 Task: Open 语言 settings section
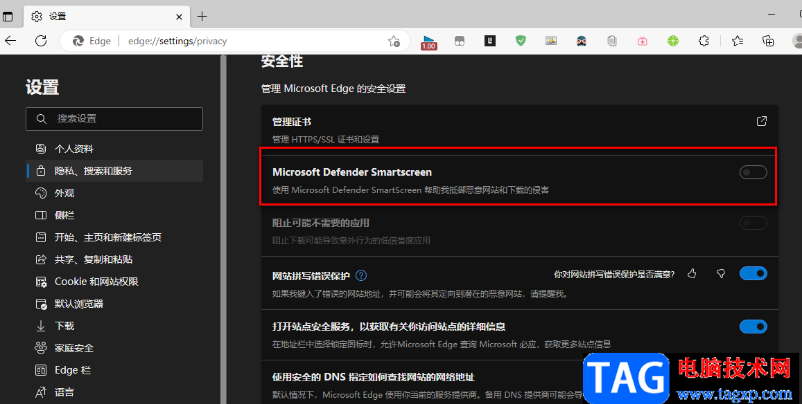pyautogui.click(x=114, y=392)
